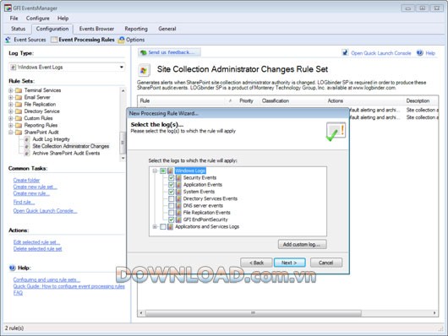
Task: Click the Rule Sets scroll up arrow
Action: 123,91
